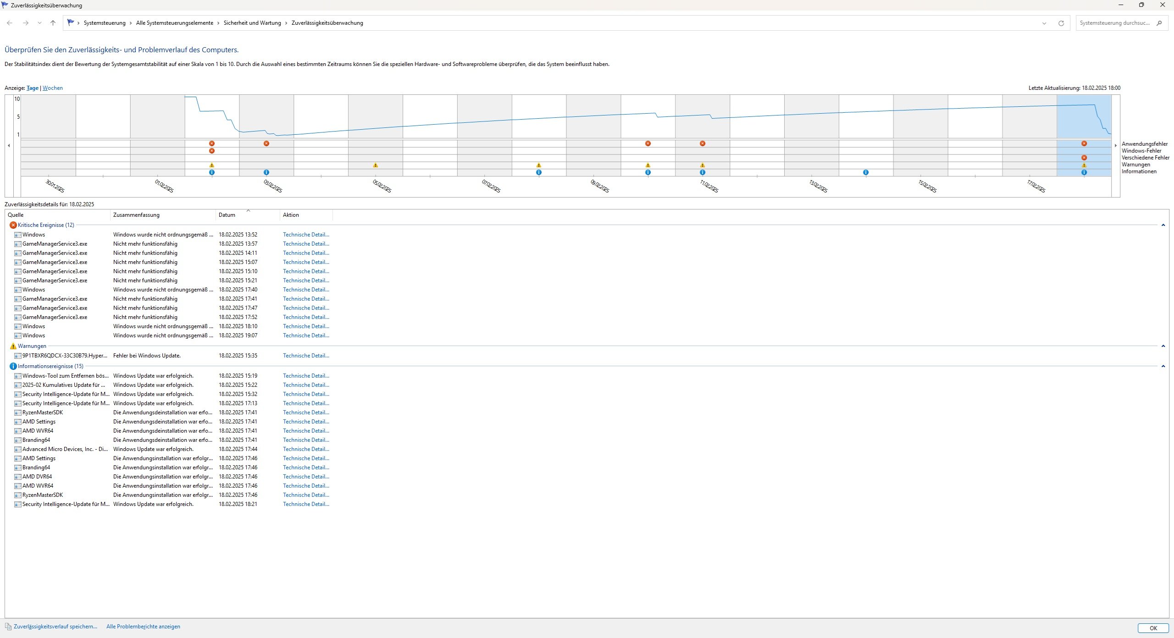Sort list by the Datum column header
The width and height of the screenshot is (1174, 638).
(x=227, y=215)
